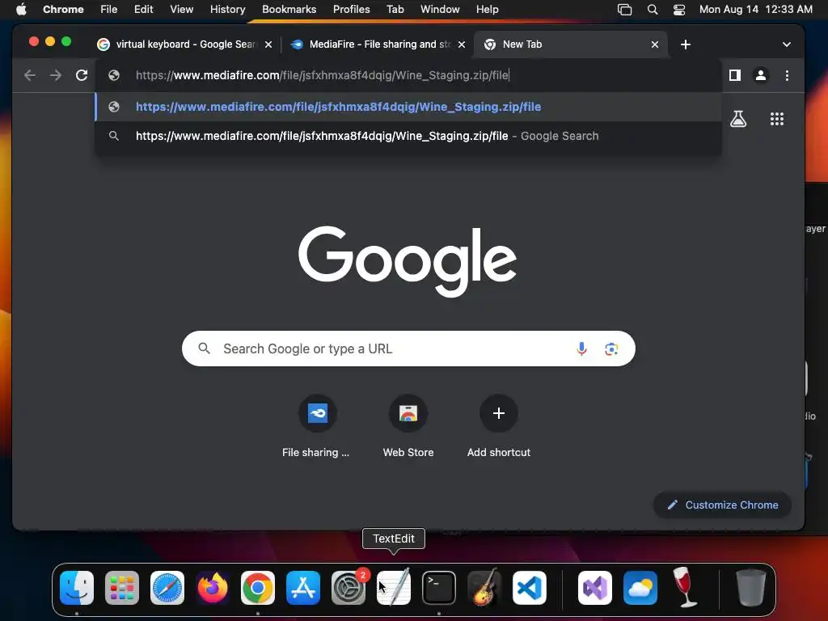Open System Settings with badge

click(349, 588)
